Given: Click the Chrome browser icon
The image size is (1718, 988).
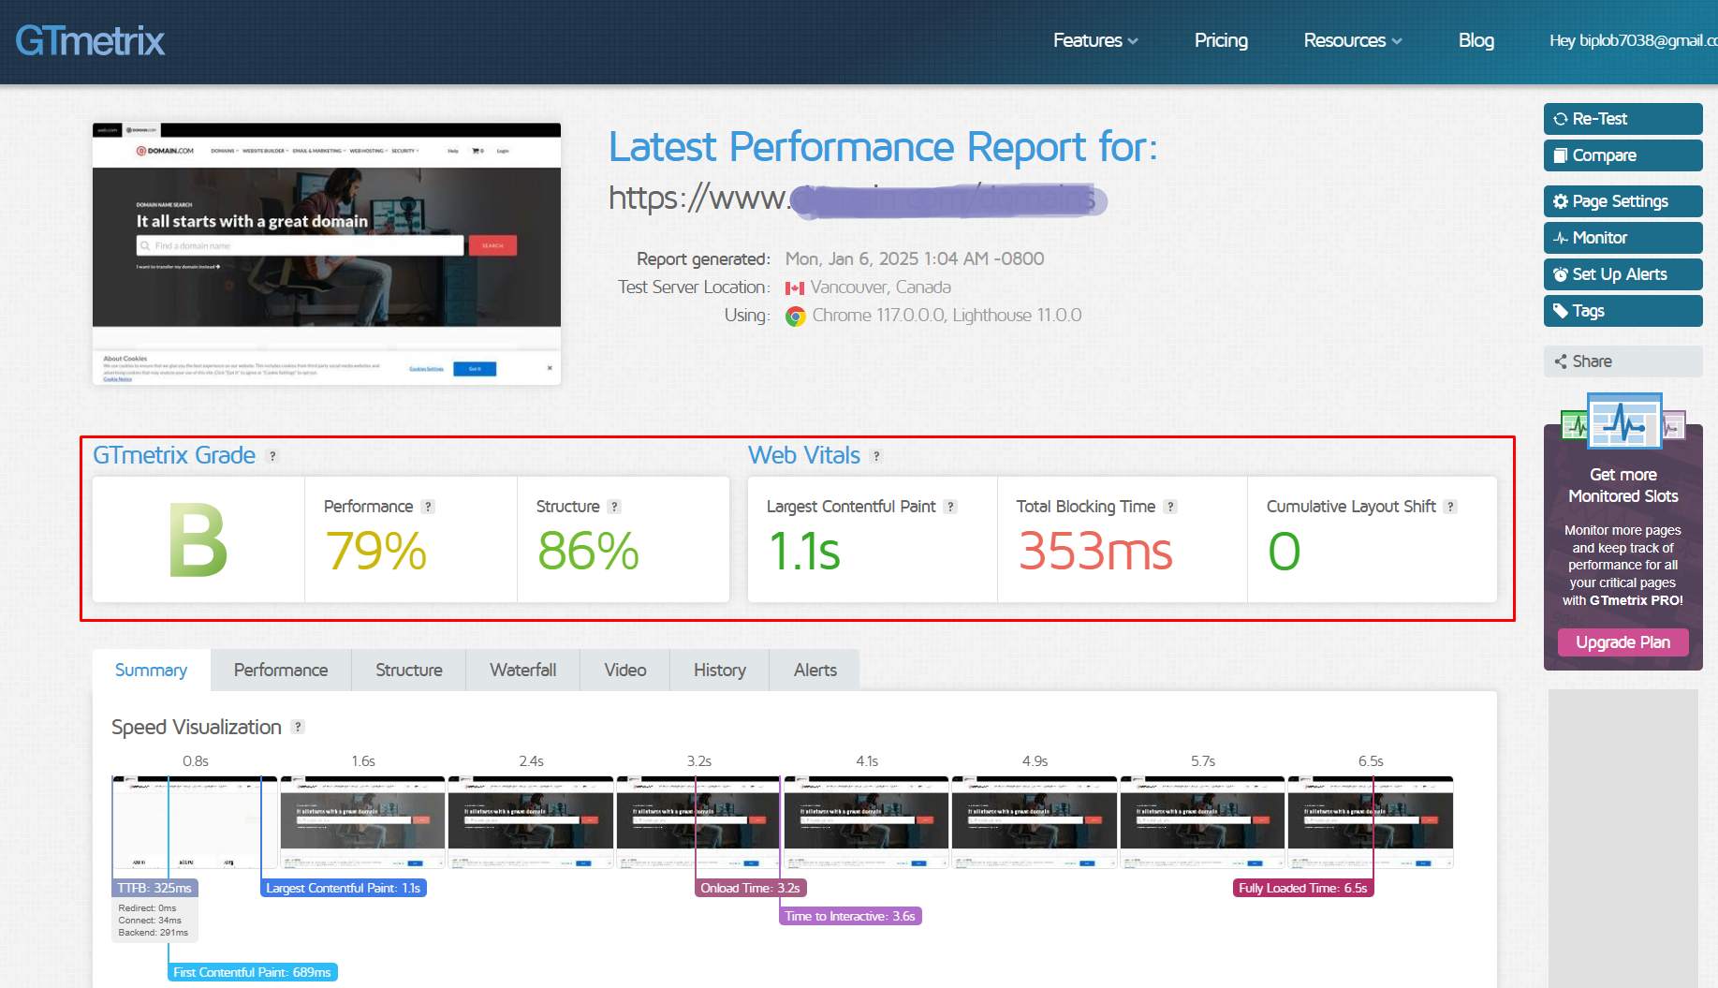Looking at the screenshot, I should [x=796, y=317].
